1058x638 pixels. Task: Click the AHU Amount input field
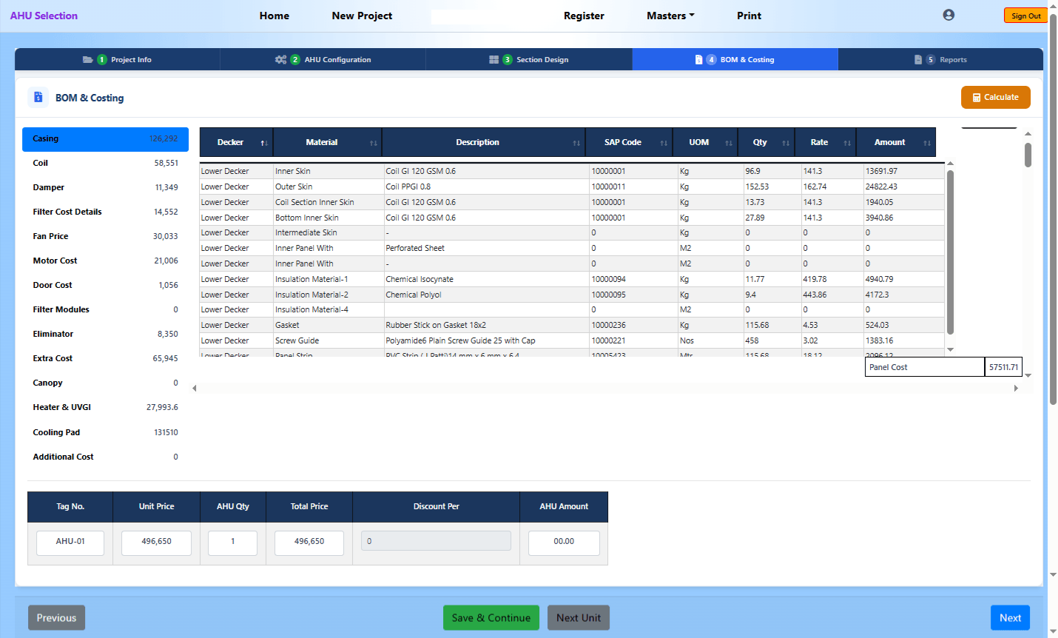564,543
